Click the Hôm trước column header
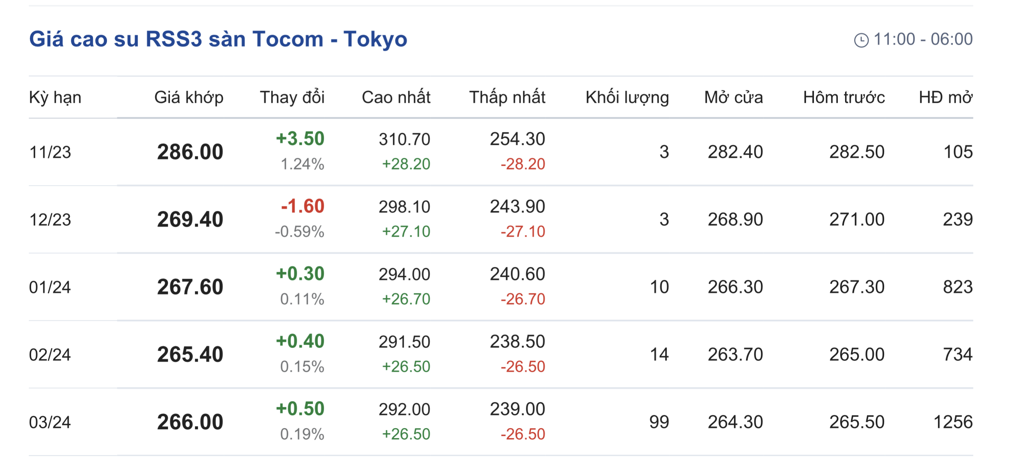This screenshot has width=1020, height=471. click(844, 97)
